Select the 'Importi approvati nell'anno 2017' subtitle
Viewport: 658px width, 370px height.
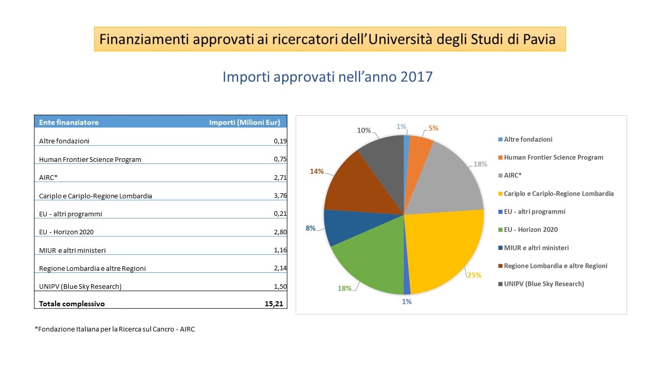tap(327, 77)
